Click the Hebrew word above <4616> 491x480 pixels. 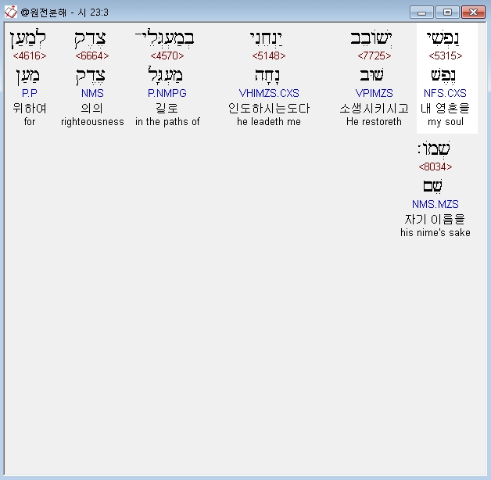coord(28,39)
